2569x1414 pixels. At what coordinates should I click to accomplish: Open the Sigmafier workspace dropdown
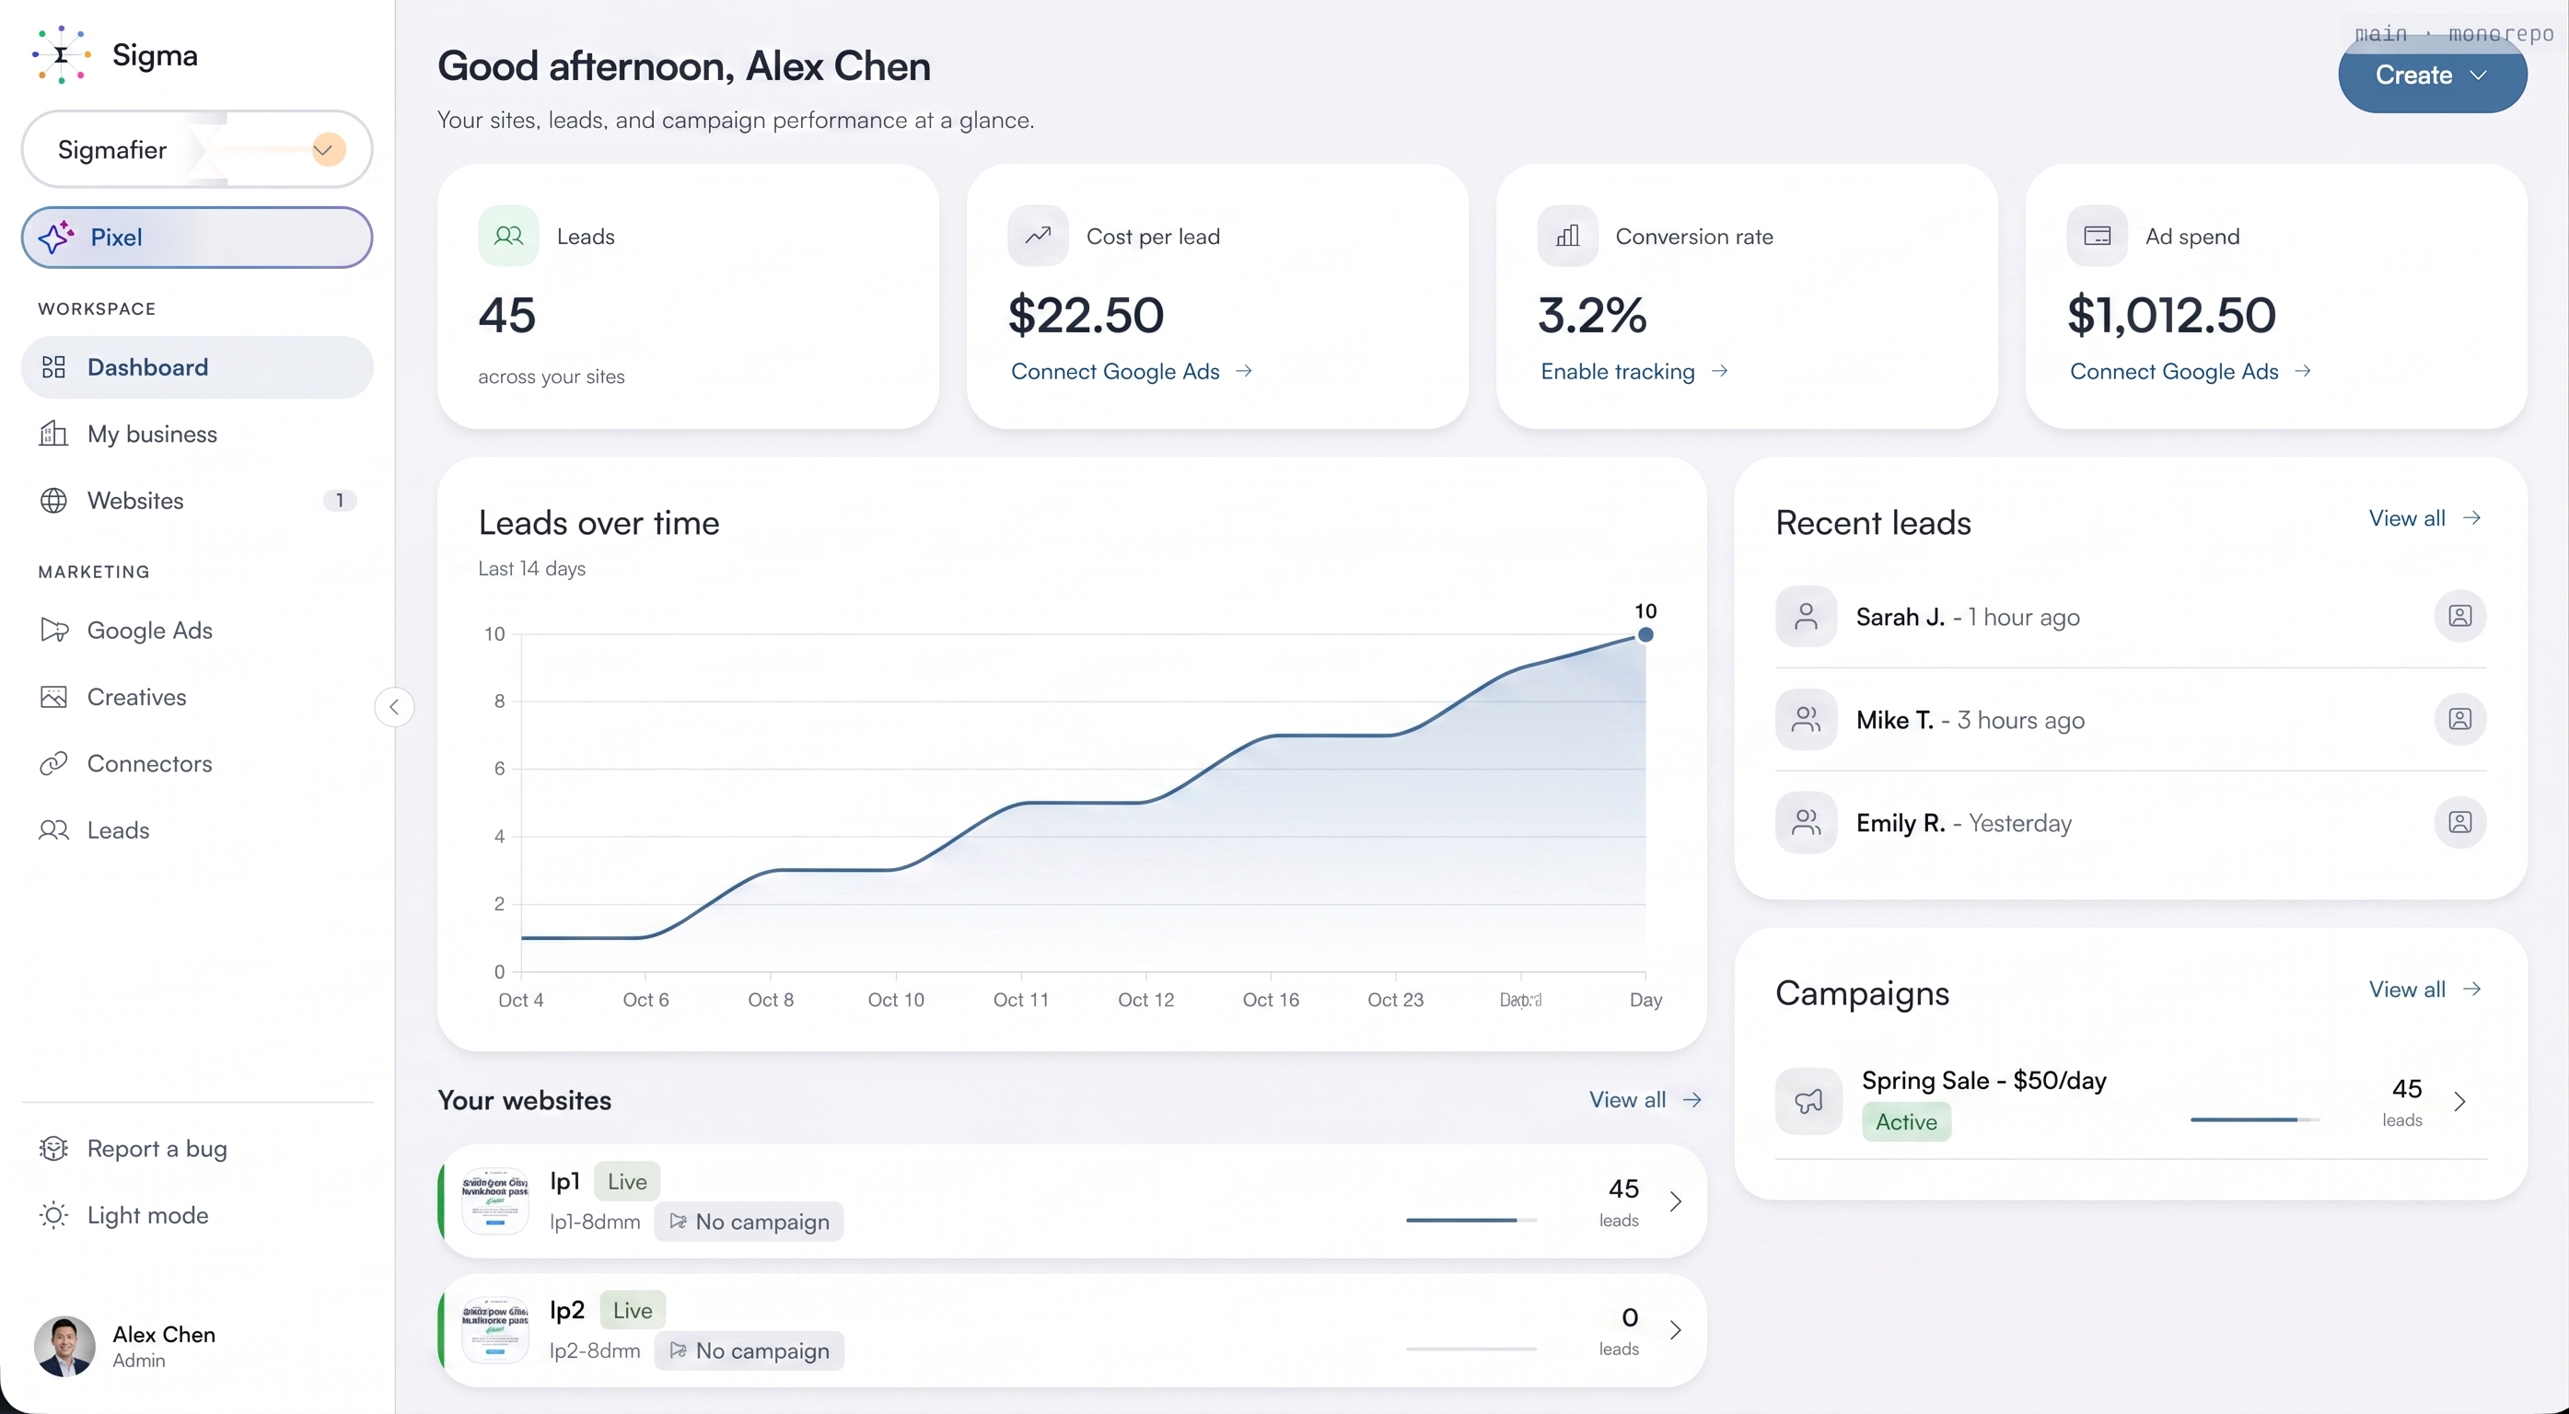196,149
